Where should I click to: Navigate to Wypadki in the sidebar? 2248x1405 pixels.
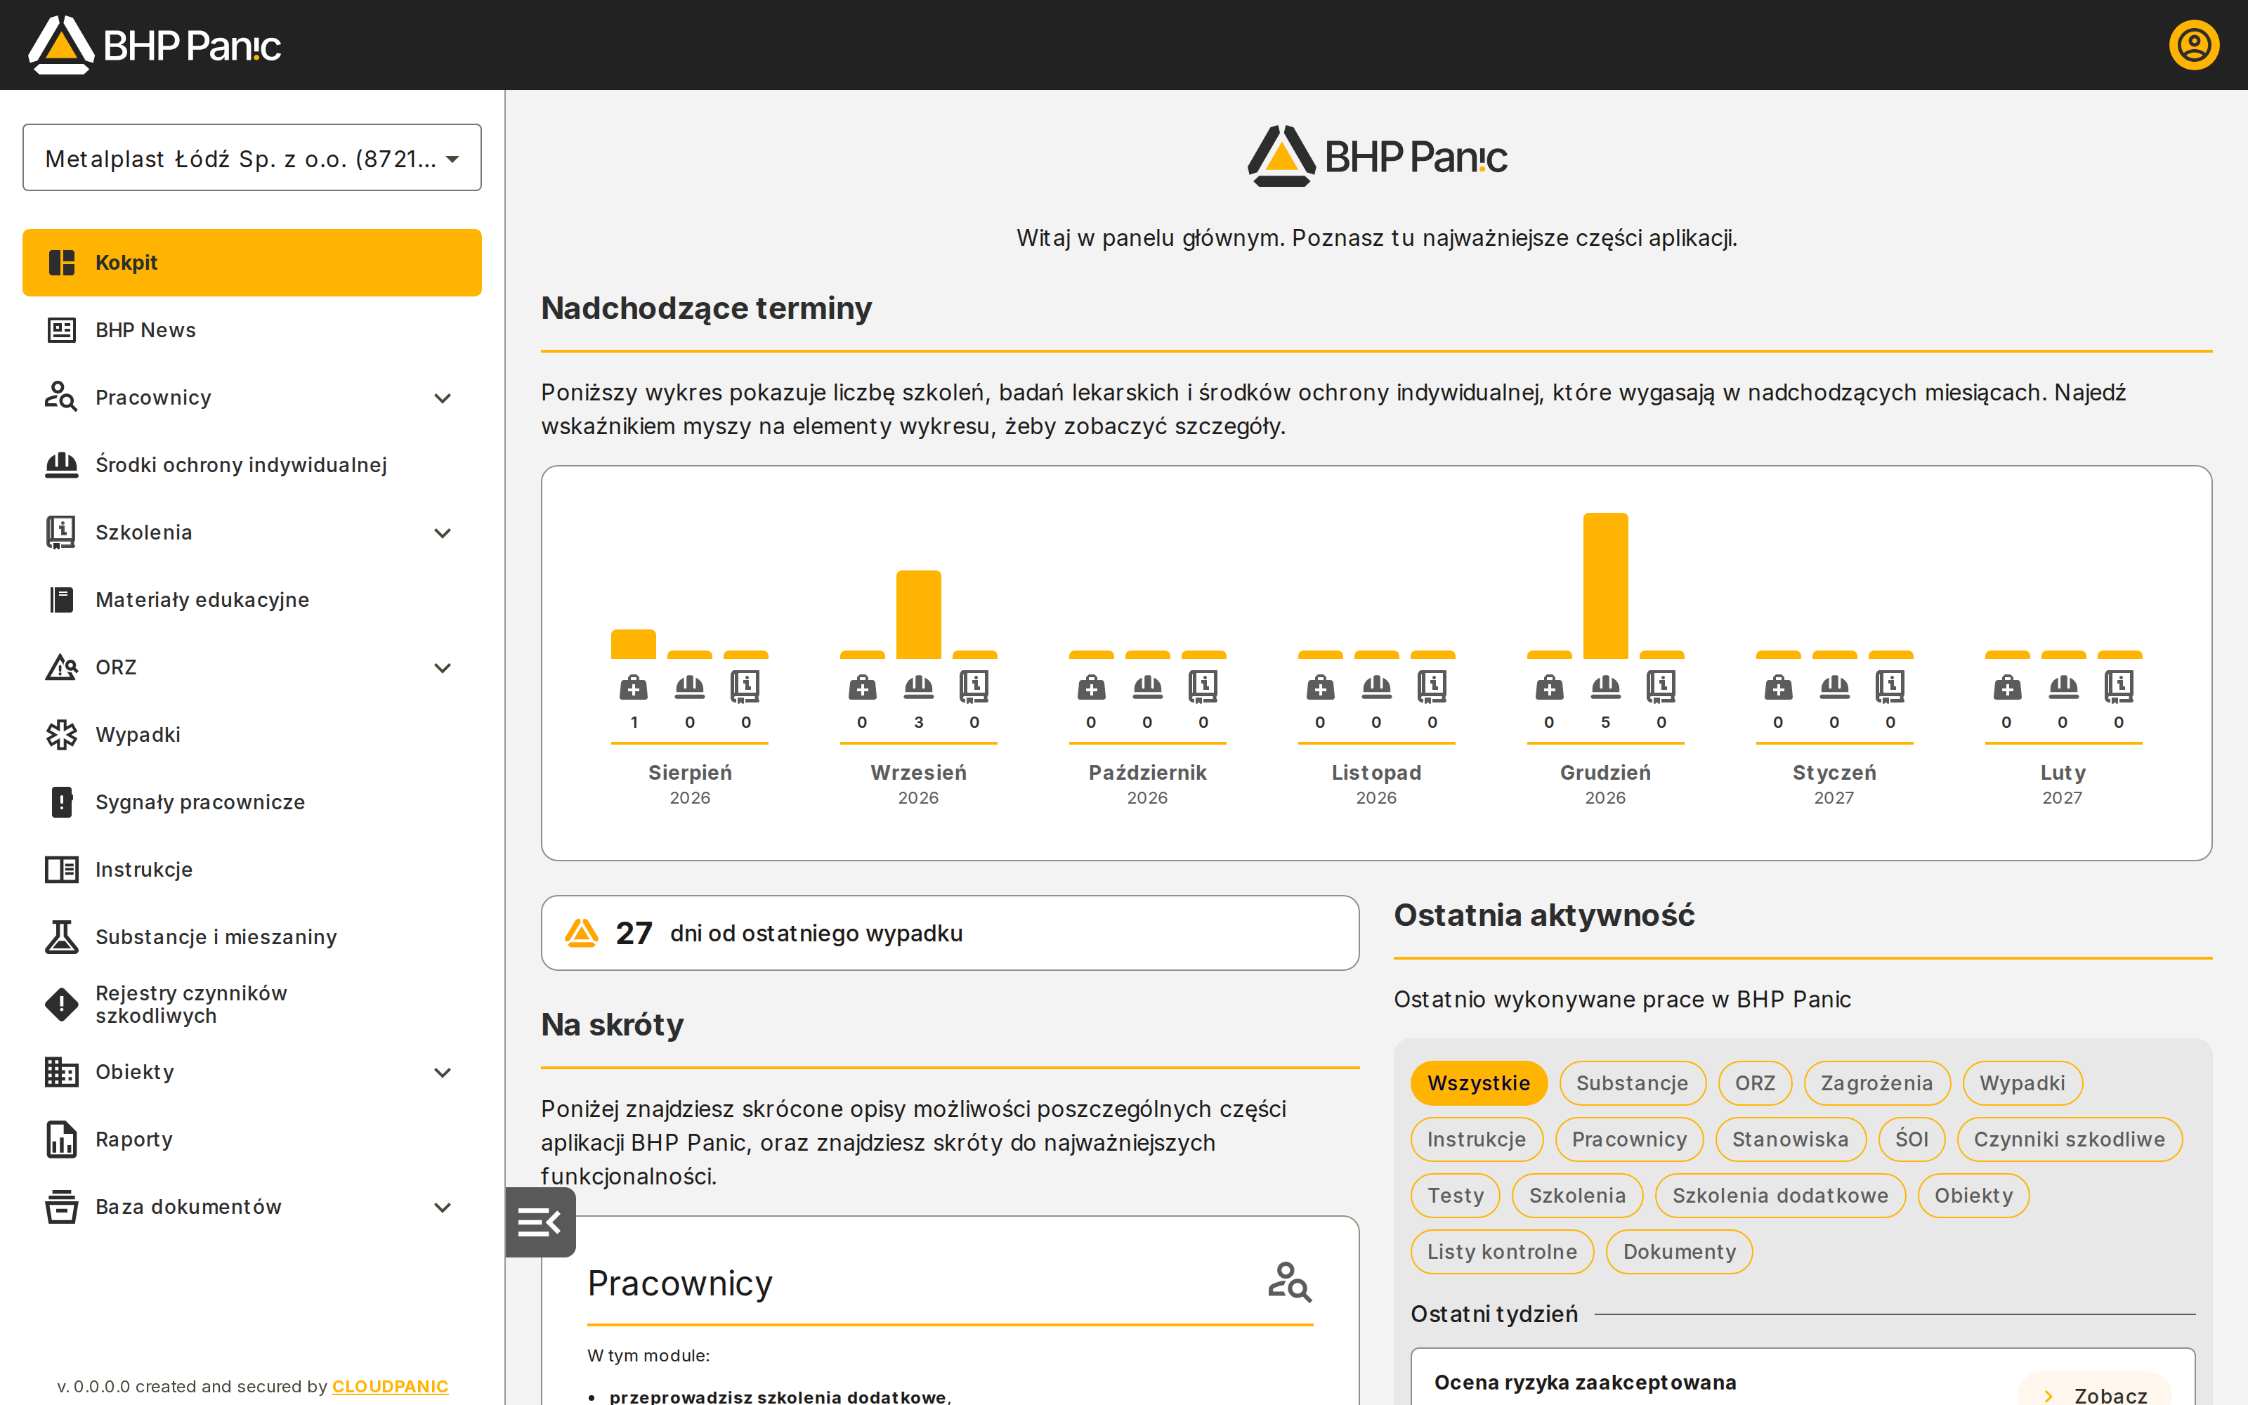pos(251,734)
